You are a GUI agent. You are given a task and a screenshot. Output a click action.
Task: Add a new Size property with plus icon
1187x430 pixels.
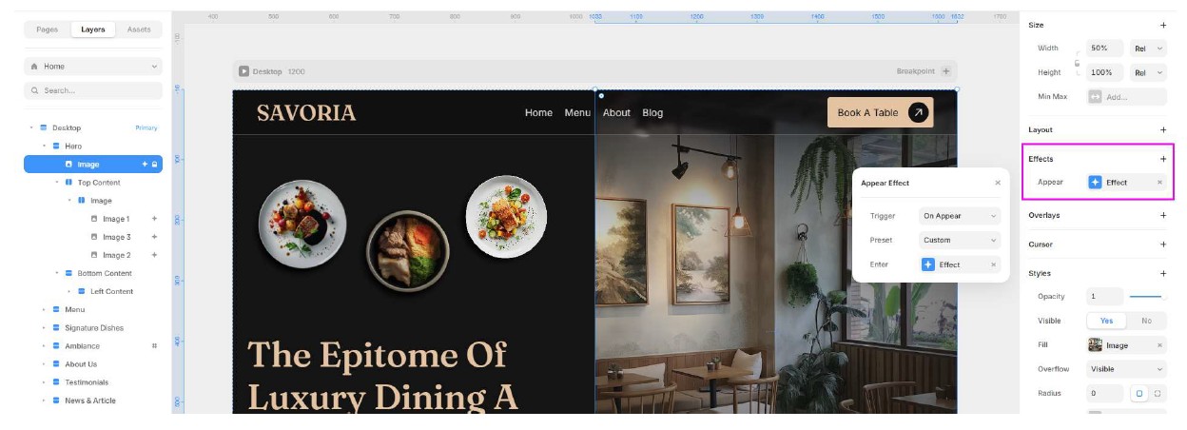pos(1162,26)
